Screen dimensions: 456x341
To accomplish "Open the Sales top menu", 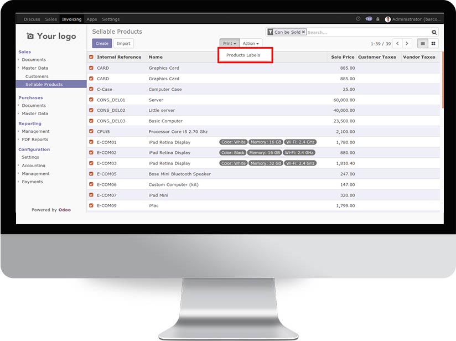I will 51,19.
